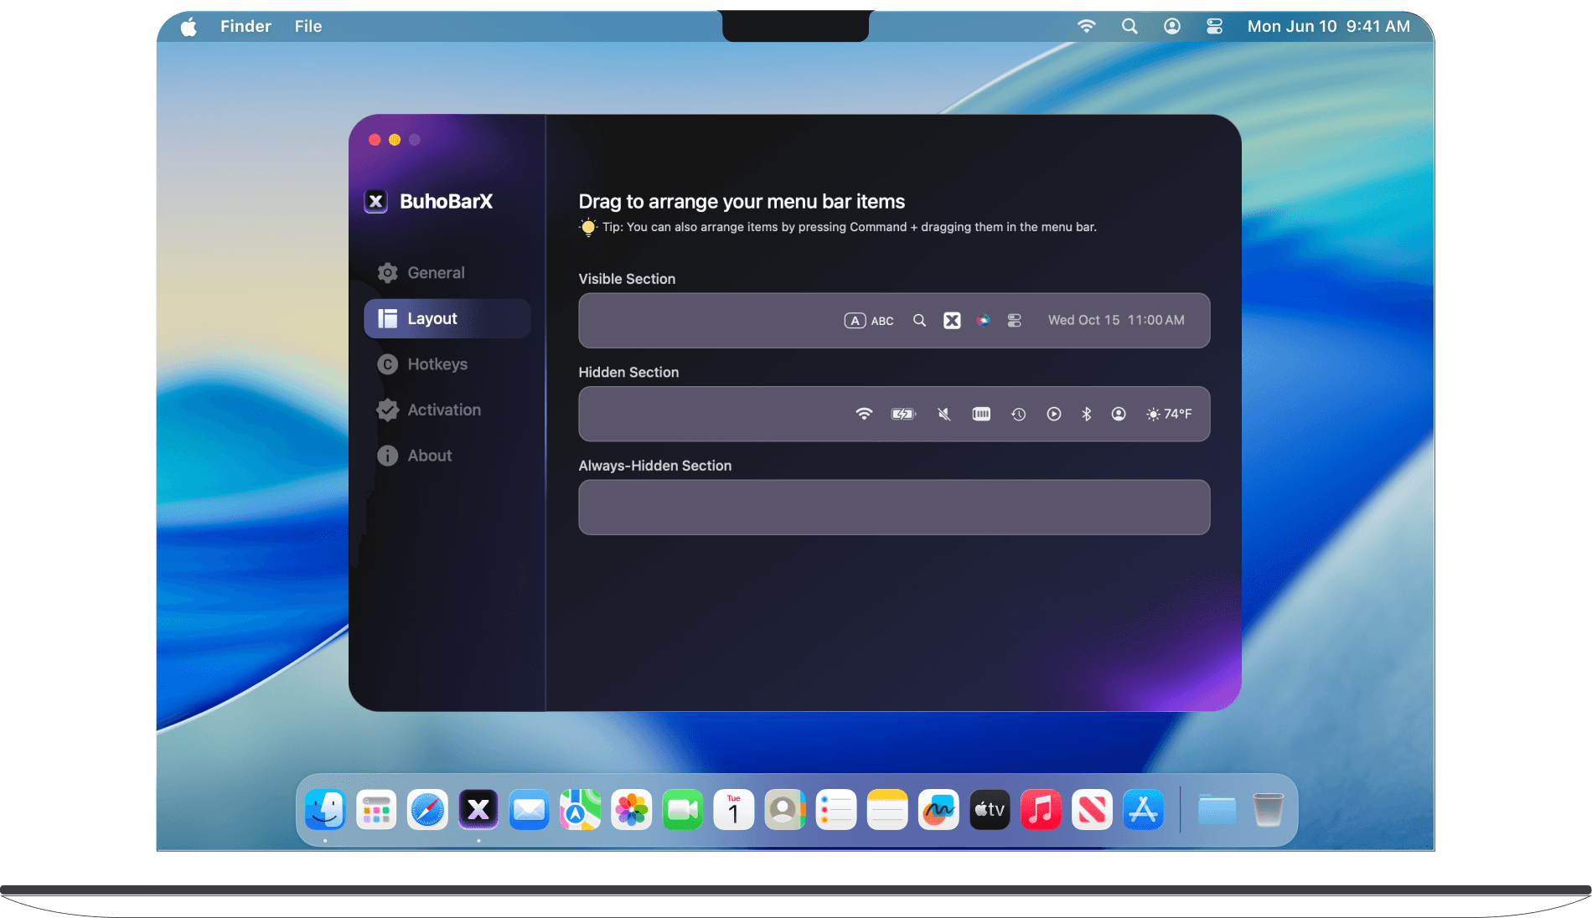Select the memory chip icon in Hidden Section
Image resolution: width=1592 pixels, height=918 pixels.
pyautogui.click(x=981, y=414)
